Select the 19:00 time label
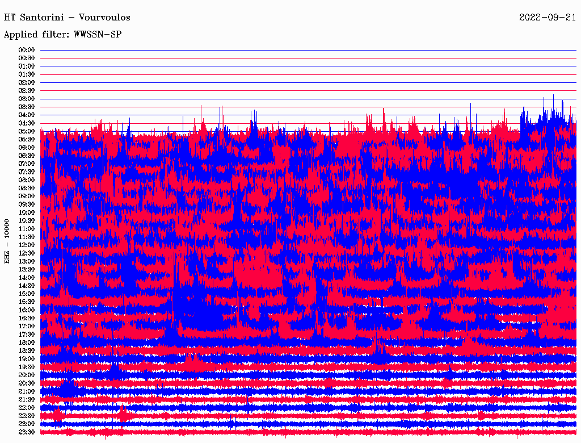This screenshot has height=443, width=581. (27, 359)
